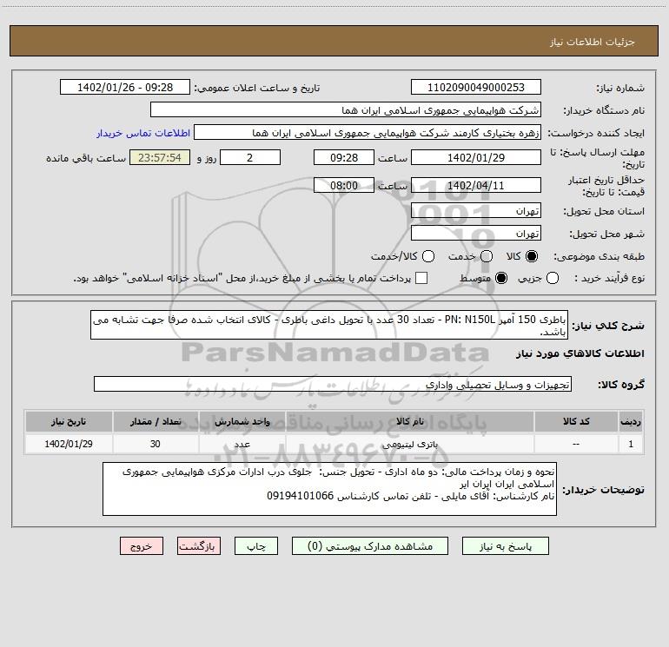The height and width of the screenshot is (647, 669).
Task: Click the 'شماره نیاز' number field
Action: click(x=475, y=88)
